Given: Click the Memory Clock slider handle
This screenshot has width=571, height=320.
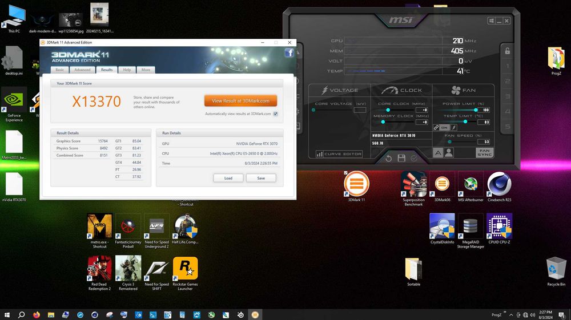Looking at the screenshot, I should [x=383, y=122].
